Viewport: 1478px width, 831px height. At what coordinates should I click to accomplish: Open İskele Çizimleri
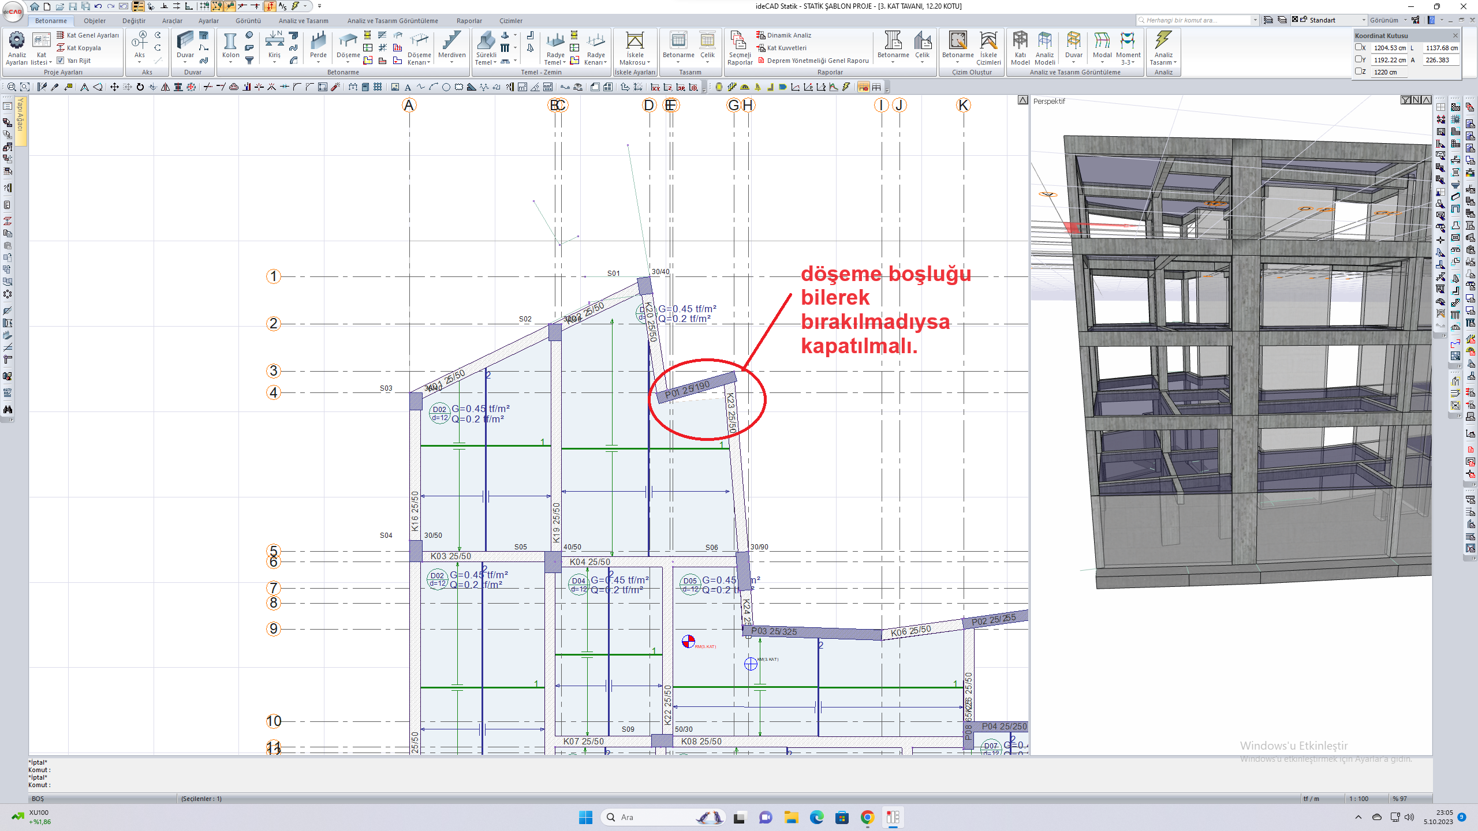pyautogui.click(x=988, y=48)
